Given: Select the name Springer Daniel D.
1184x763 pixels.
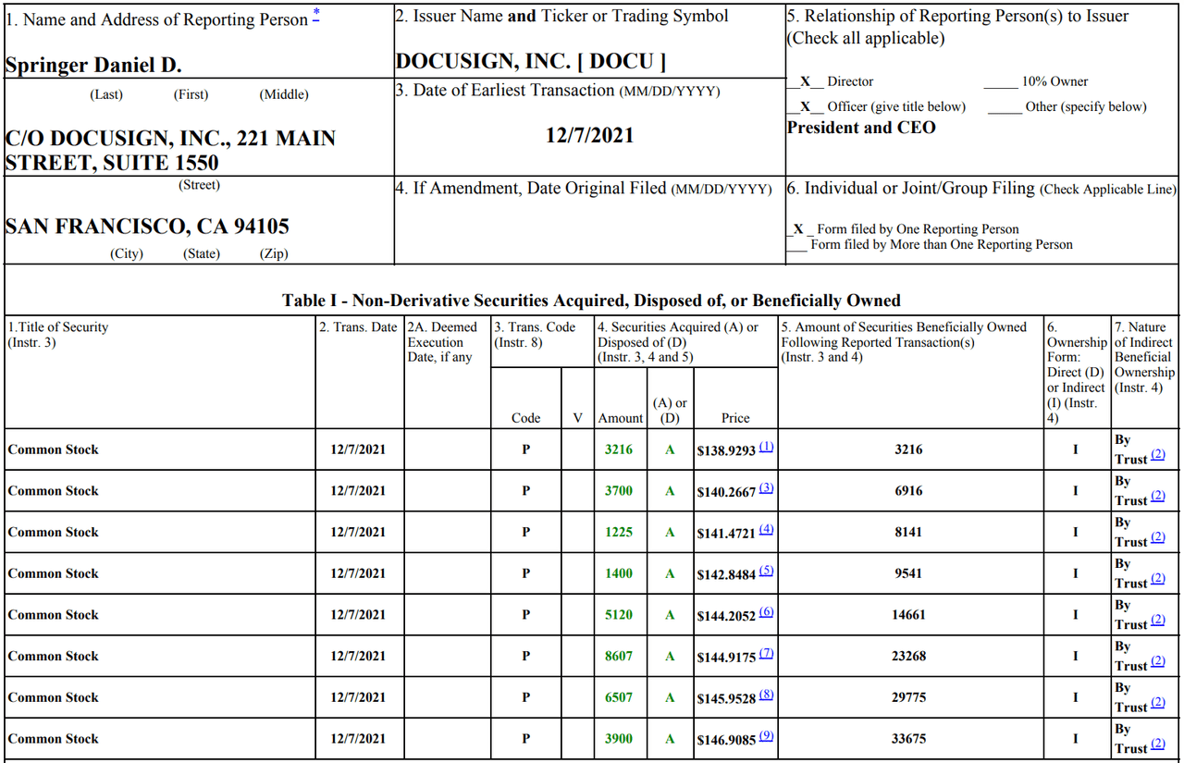Looking at the screenshot, I should (x=93, y=66).
